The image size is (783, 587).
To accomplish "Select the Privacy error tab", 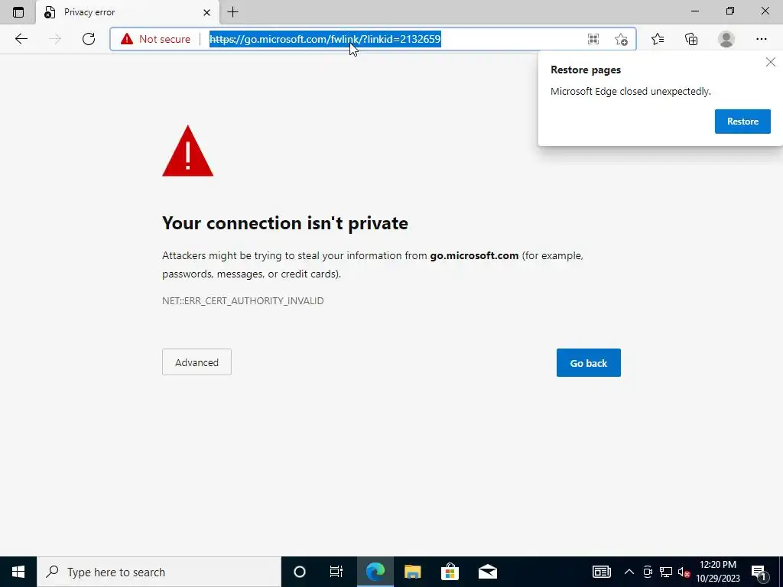I will tap(127, 12).
